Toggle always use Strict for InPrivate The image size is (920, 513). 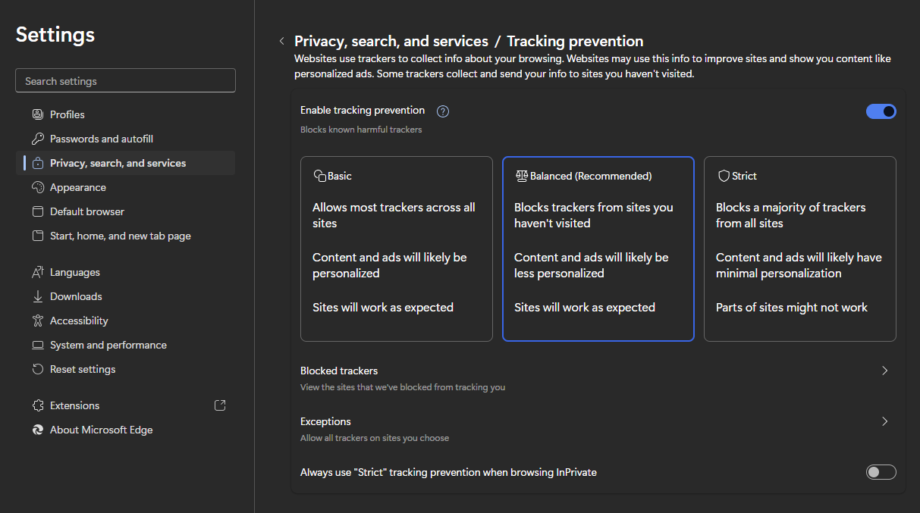tap(881, 472)
